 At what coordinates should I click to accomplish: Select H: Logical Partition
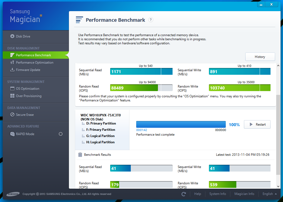point(100,142)
